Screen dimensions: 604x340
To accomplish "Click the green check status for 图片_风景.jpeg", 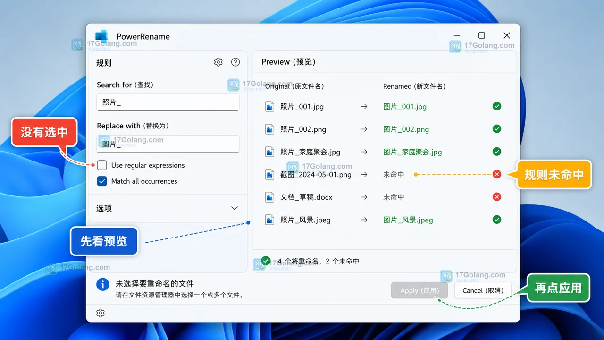I will click(x=497, y=220).
